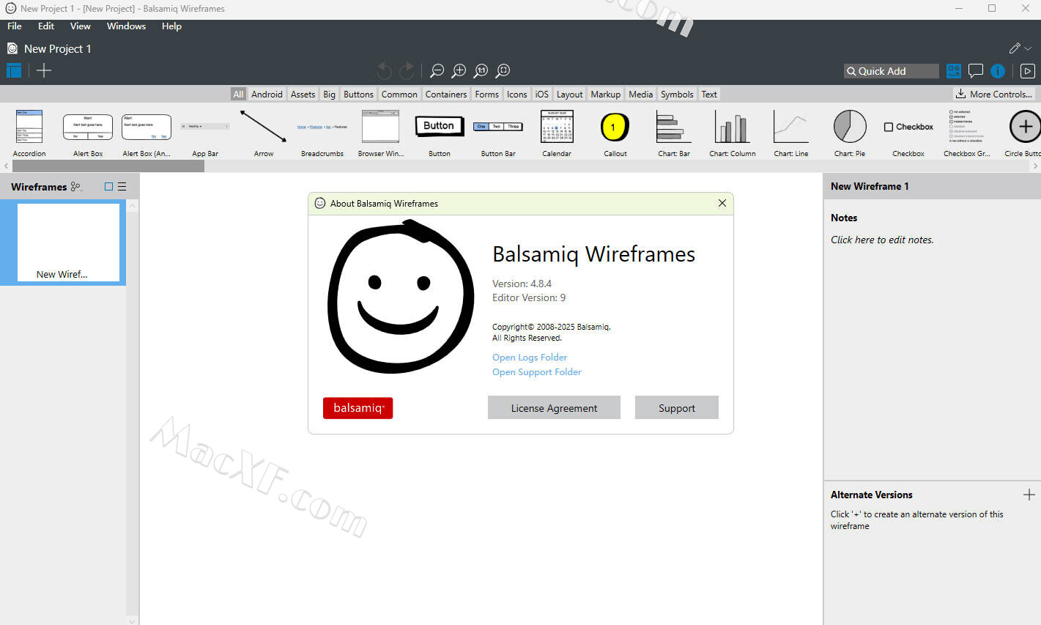Image resolution: width=1041 pixels, height=625 pixels.
Task: Start full-screen presentation mode
Action: [1028, 71]
